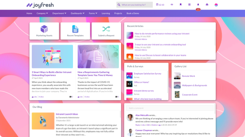The height and width of the screenshot is (137, 245).
Task: Click remote onboarding tool article thumbnail
Action: 130,46
